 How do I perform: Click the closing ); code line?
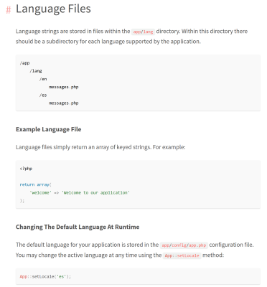[x=22, y=201]
